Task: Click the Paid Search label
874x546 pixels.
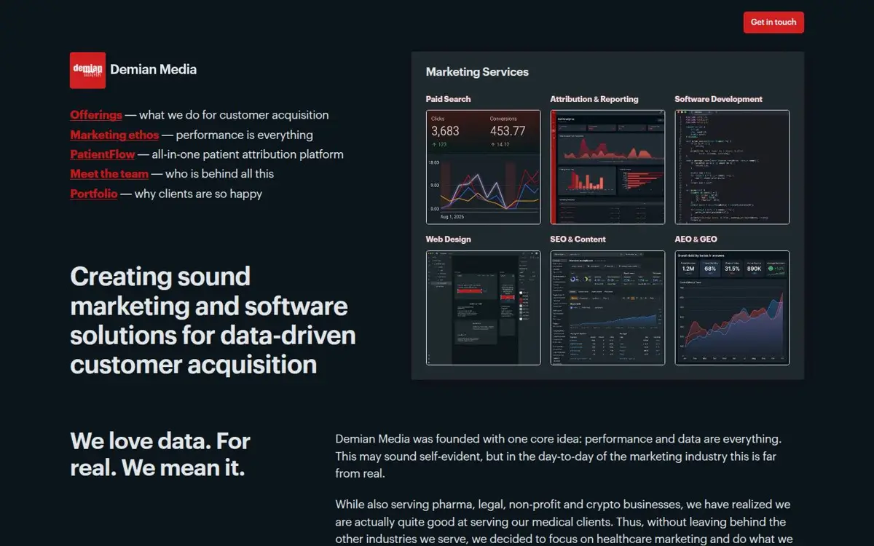Action: pos(449,99)
